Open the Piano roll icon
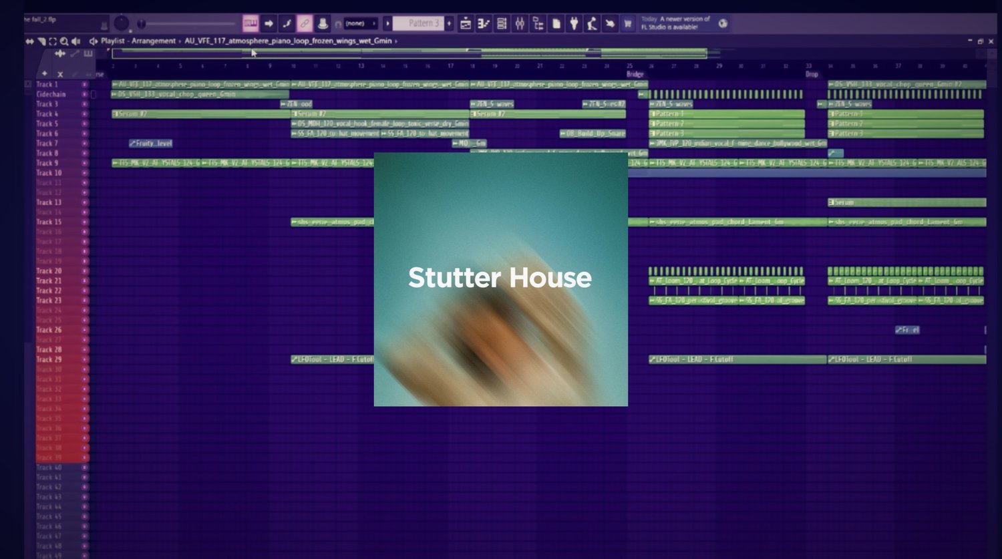The width and height of the screenshot is (1002, 559). point(484,23)
